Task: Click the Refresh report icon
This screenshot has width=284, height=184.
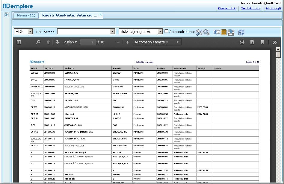Action: click(241, 32)
